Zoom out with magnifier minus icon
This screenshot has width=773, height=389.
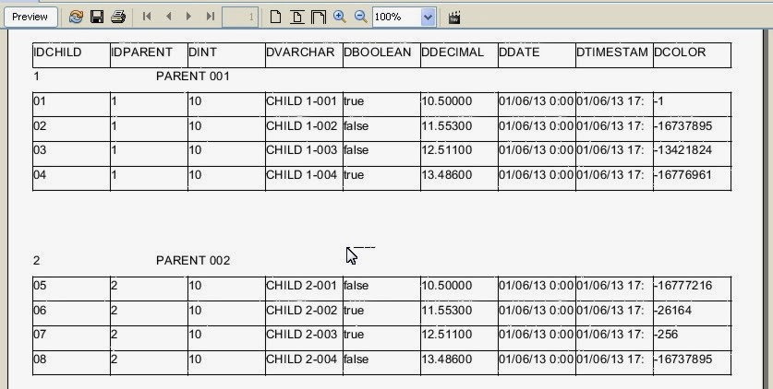tap(361, 17)
